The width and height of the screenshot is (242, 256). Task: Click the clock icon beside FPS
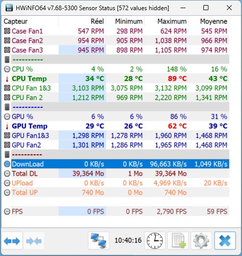coord(7,212)
